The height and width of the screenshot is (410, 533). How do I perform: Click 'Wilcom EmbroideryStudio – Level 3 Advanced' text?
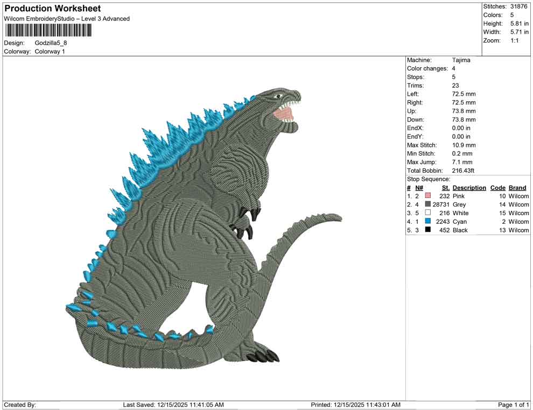(x=67, y=19)
